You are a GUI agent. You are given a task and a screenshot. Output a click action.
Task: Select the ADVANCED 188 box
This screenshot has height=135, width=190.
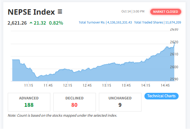(x=29, y=102)
